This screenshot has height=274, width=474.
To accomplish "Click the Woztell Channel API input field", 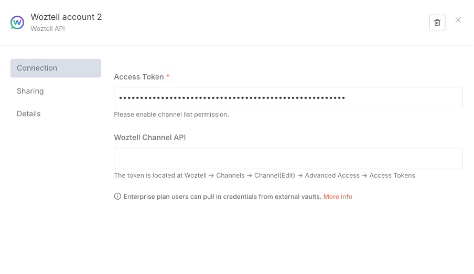I will 288,158.
